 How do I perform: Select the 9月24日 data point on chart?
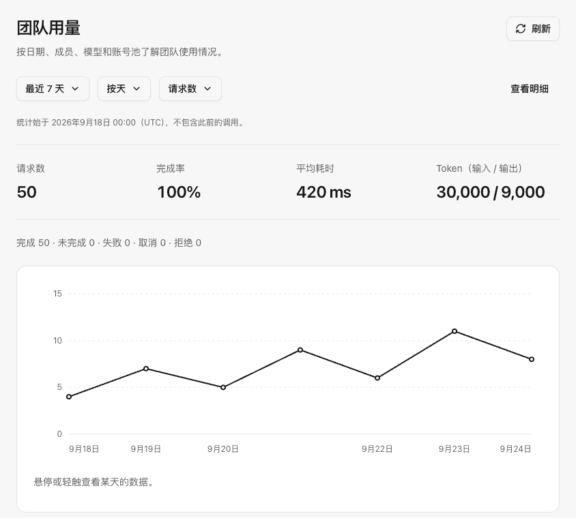tap(532, 359)
